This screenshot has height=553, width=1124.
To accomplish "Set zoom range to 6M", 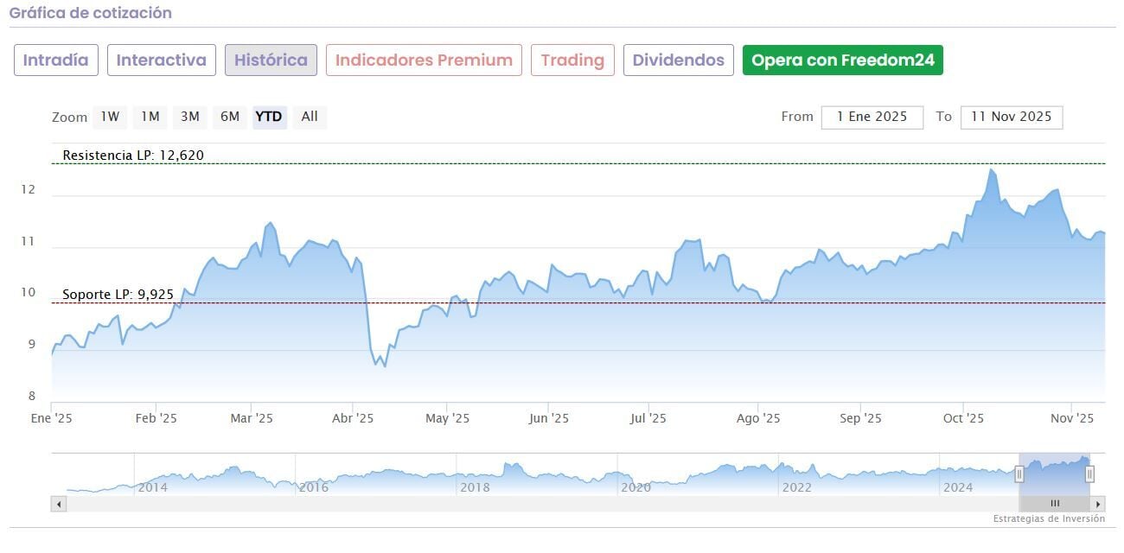I will [230, 117].
